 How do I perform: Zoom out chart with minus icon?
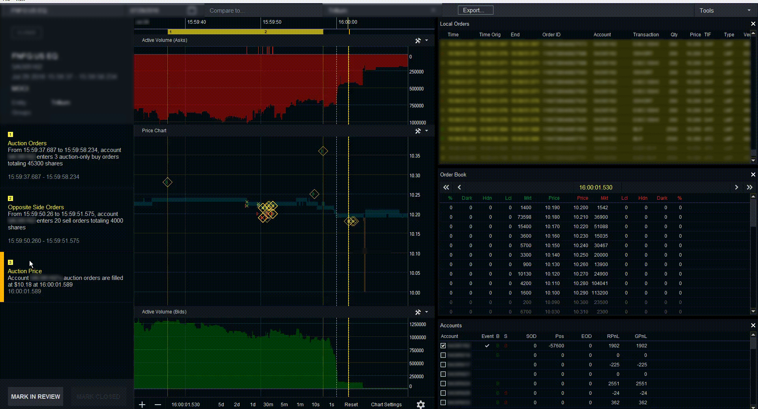click(158, 405)
